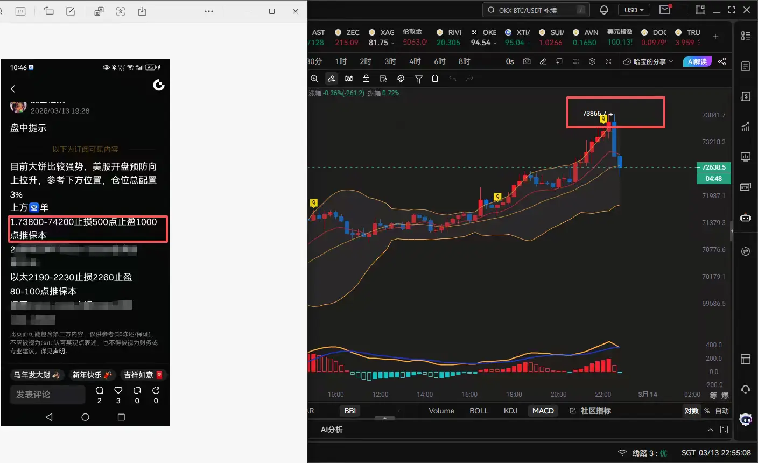
Task: Open the more options ellipsis in image viewer
Action: tap(209, 11)
